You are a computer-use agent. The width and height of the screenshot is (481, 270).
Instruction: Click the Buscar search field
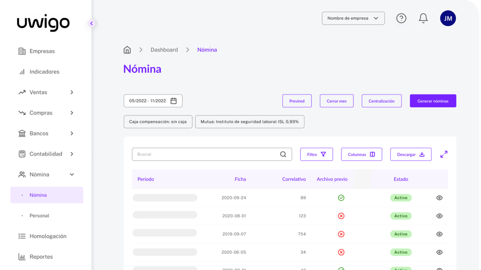pos(205,154)
